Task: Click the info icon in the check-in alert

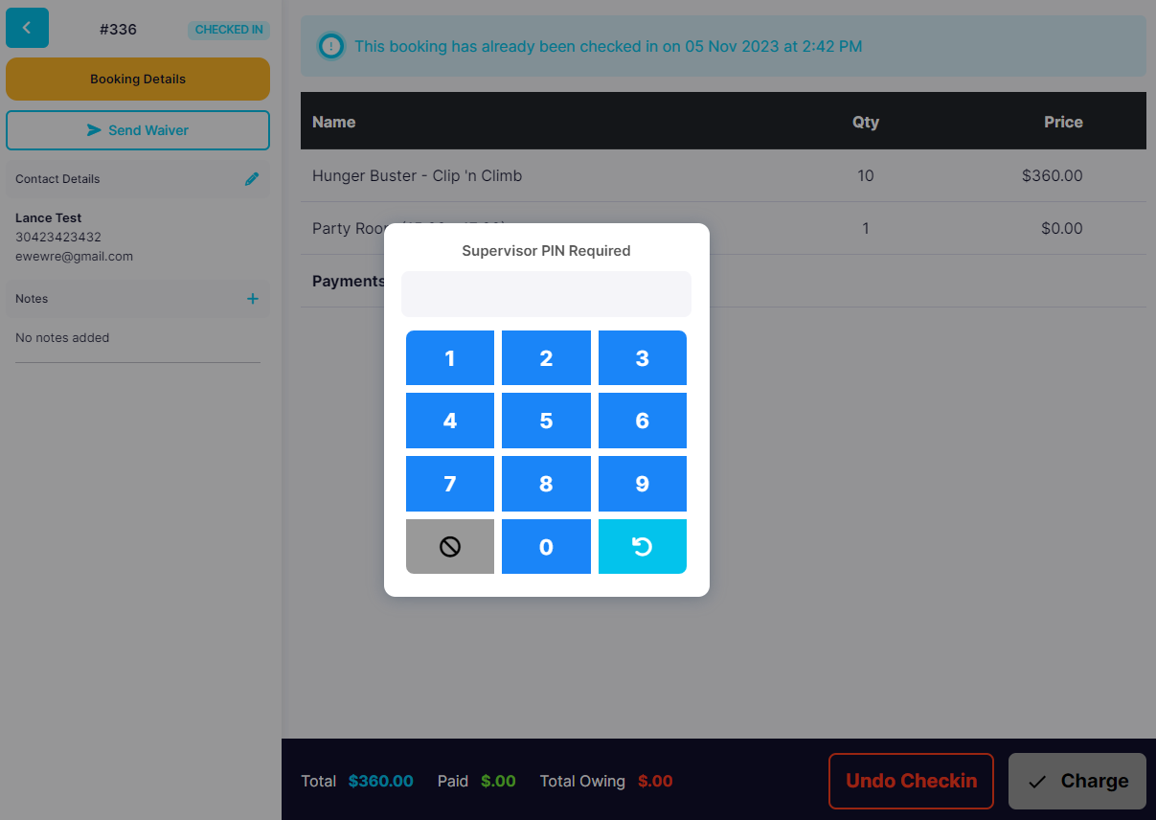Action: pyautogui.click(x=331, y=46)
